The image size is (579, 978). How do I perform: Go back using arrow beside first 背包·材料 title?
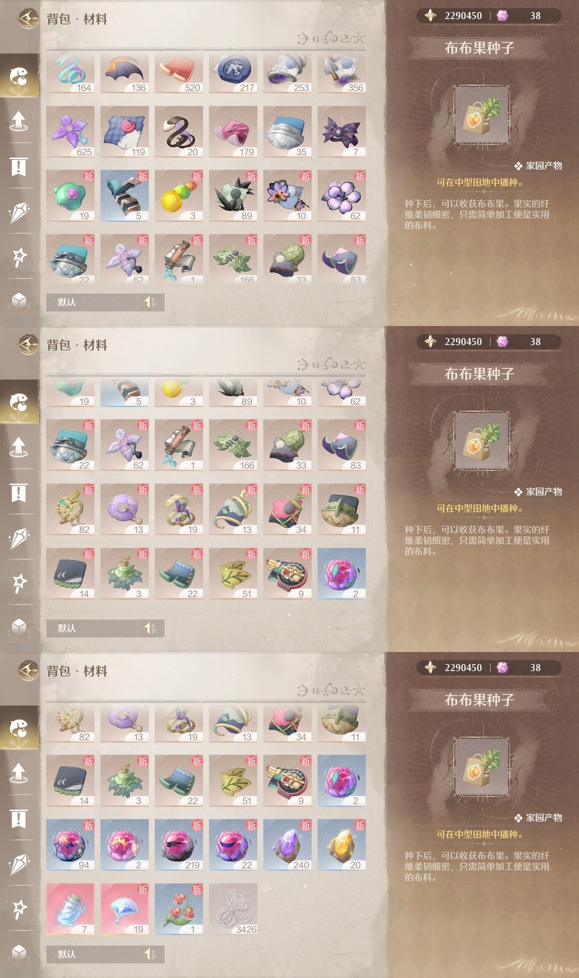coord(28,19)
